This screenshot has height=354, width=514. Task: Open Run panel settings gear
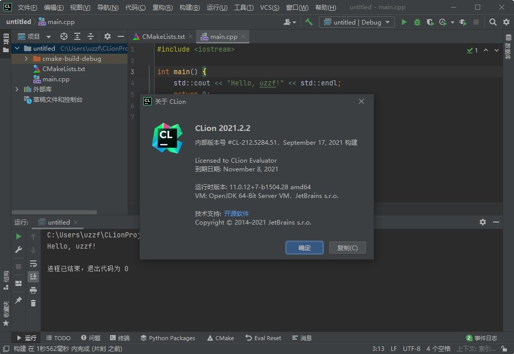[483, 222]
